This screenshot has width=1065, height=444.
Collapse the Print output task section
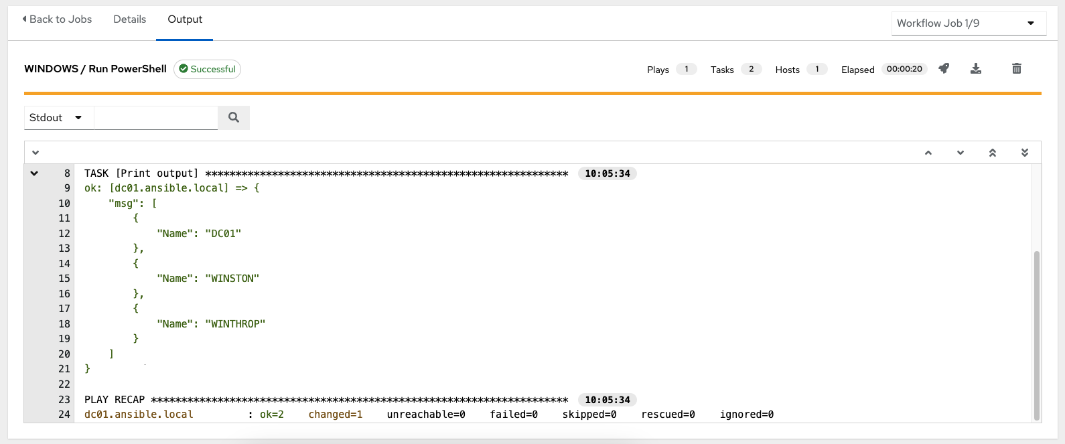pyautogui.click(x=34, y=173)
